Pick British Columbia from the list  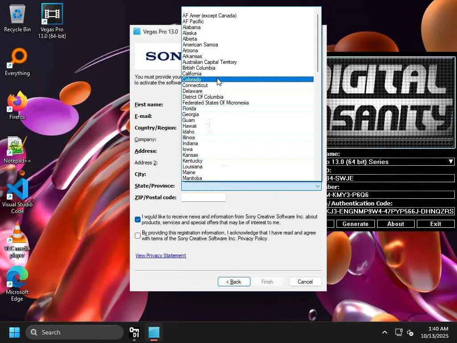click(x=247, y=68)
